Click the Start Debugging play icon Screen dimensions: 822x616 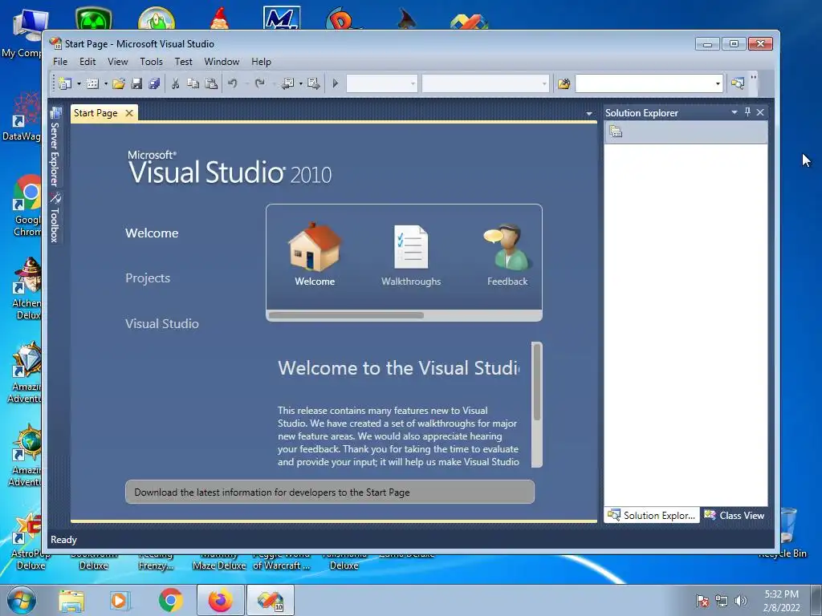[x=336, y=83]
